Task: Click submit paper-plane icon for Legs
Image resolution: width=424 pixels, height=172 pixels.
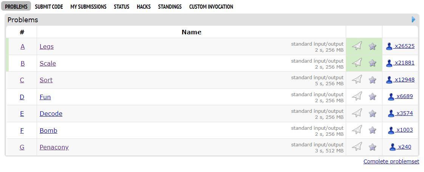Action: click(357, 46)
